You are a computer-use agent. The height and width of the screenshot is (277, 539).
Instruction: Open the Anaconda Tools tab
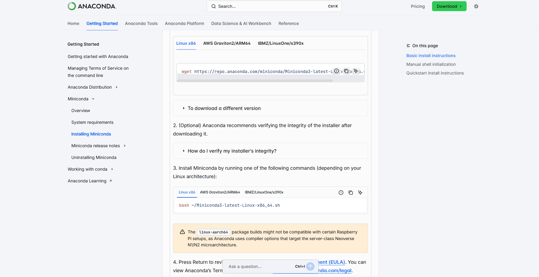point(141,23)
